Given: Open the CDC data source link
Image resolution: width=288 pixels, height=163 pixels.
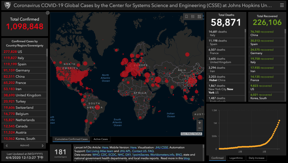Looking at the screenshot, I should click(x=104, y=155).
